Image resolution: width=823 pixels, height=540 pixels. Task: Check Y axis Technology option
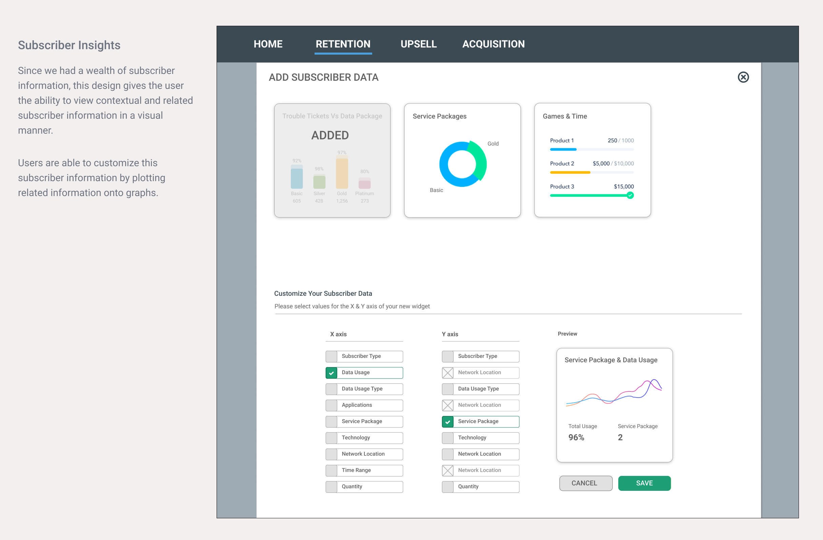[x=480, y=438]
